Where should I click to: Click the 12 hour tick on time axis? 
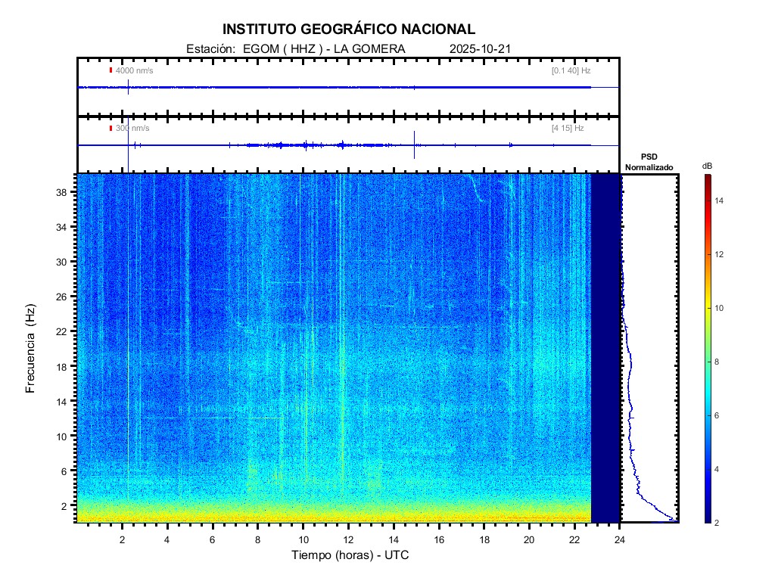click(348, 540)
